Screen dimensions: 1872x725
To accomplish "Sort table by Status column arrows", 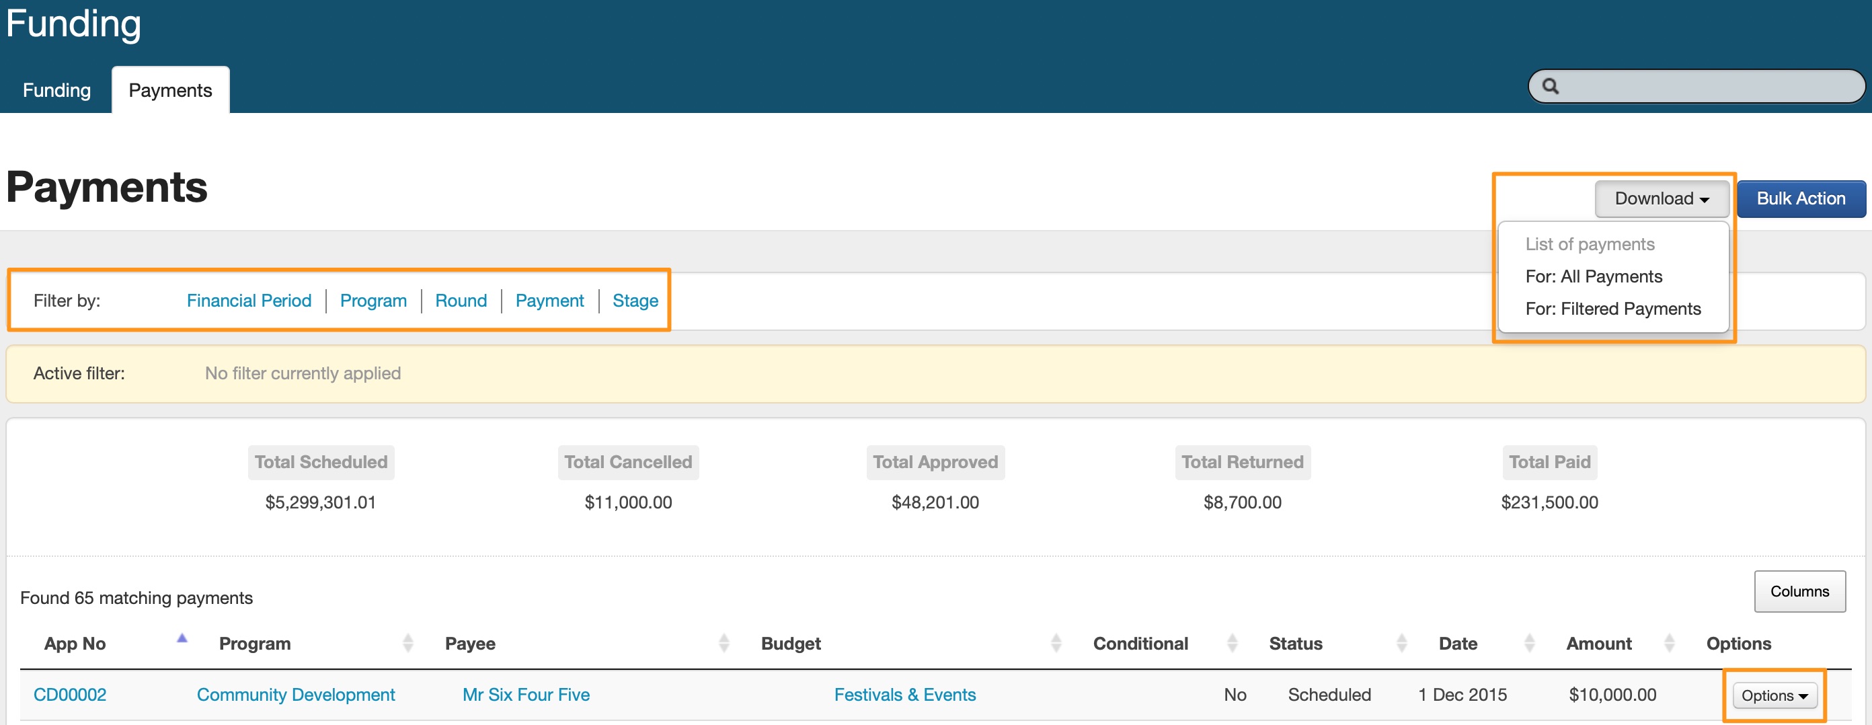I will point(1401,643).
